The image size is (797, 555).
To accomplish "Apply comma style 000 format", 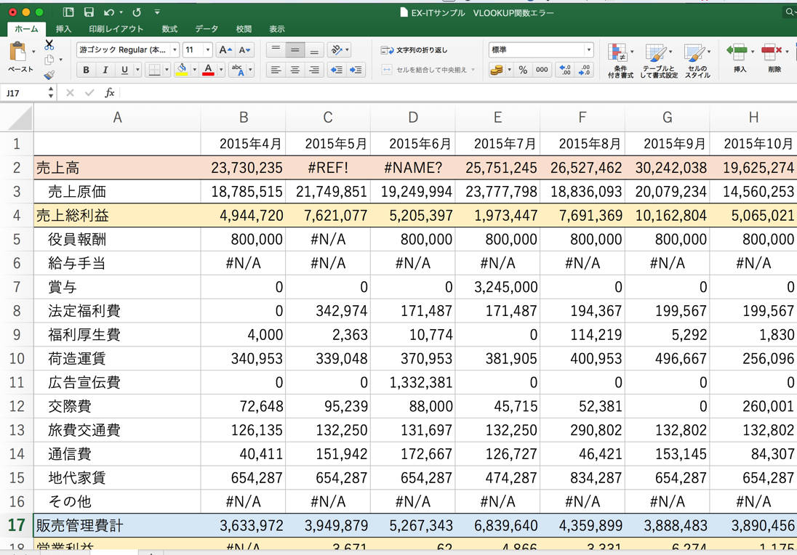I will point(542,70).
